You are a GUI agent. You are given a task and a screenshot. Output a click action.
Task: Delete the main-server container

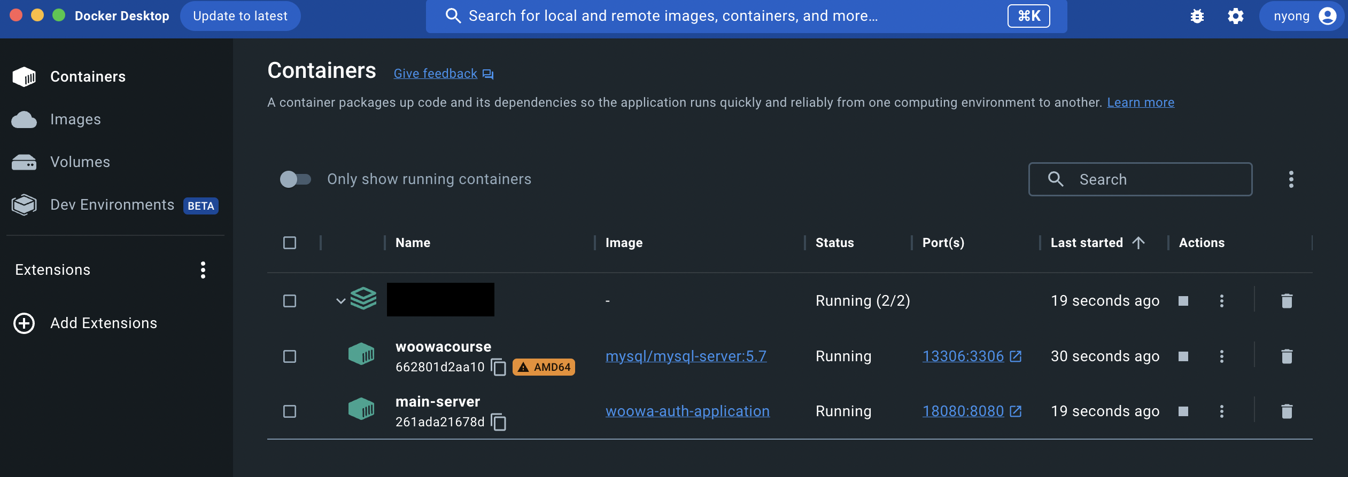click(x=1287, y=411)
